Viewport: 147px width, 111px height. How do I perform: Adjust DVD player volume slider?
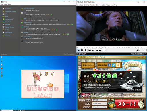tap(143, 50)
